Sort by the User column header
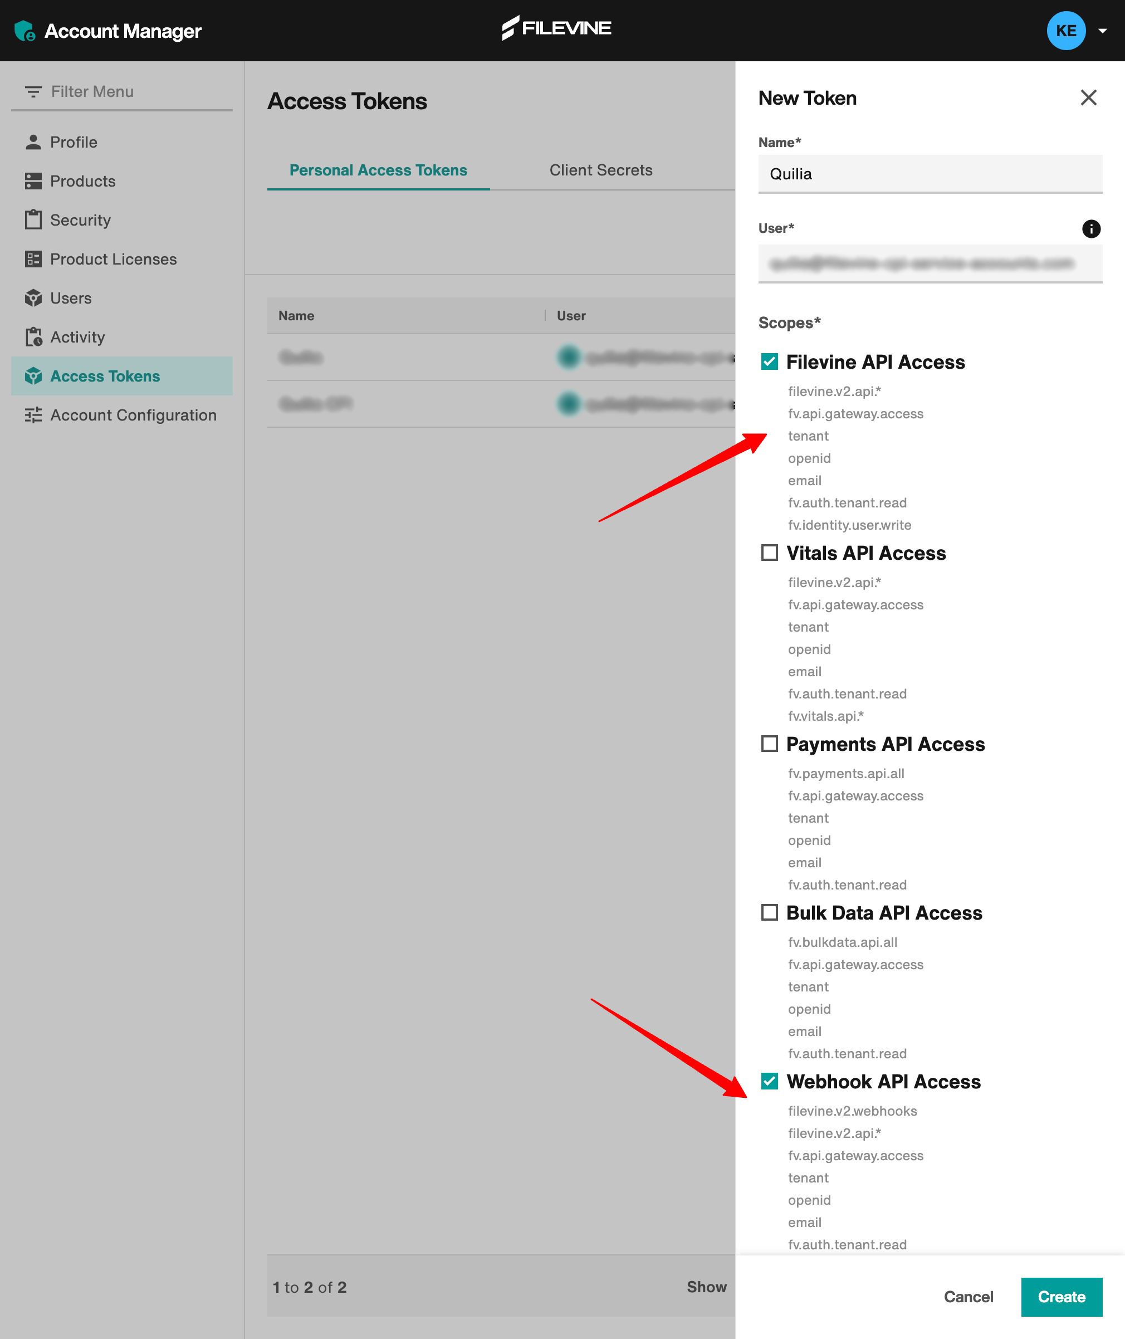The image size is (1125, 1339). (571, 316)
